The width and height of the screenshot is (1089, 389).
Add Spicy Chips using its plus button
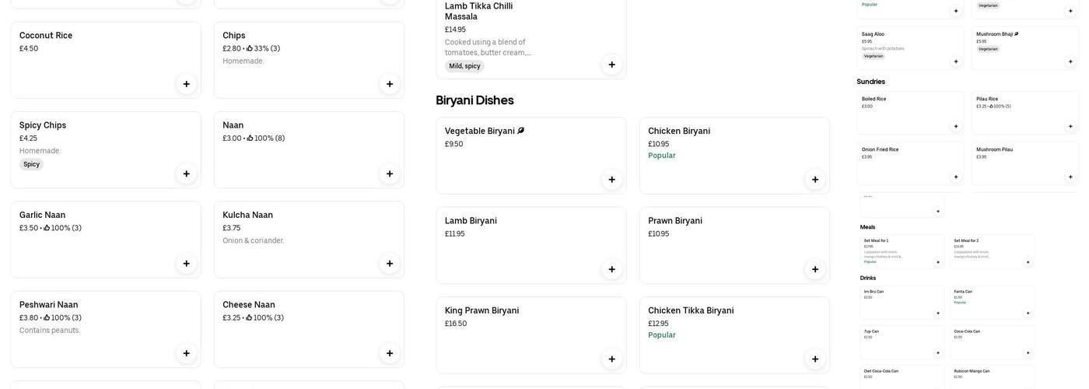(186, 173)
